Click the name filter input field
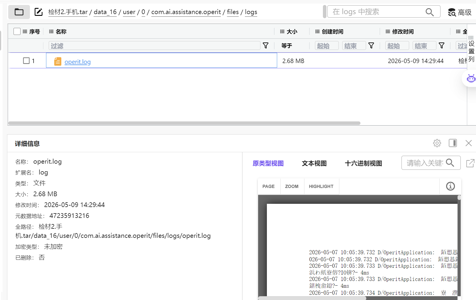The image size is (476, 300). 154,46
